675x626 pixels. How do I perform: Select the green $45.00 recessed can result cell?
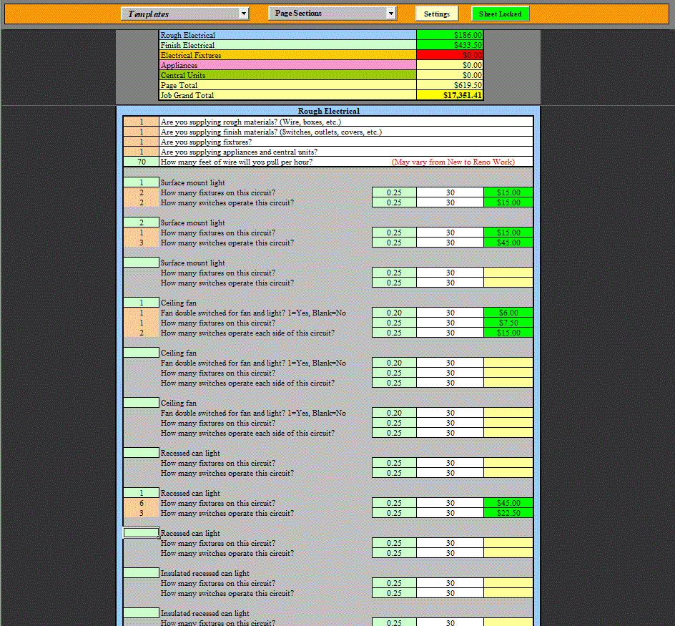tap(508, 503)
